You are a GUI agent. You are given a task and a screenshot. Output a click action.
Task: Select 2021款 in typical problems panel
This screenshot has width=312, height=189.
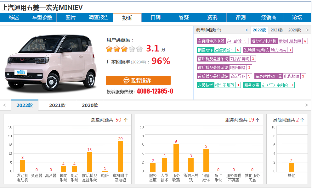pyautogui.click(x=277, y=30)
